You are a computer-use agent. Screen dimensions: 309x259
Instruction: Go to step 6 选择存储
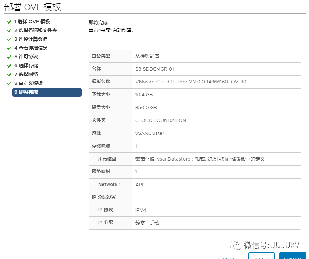tap(26, 65)
